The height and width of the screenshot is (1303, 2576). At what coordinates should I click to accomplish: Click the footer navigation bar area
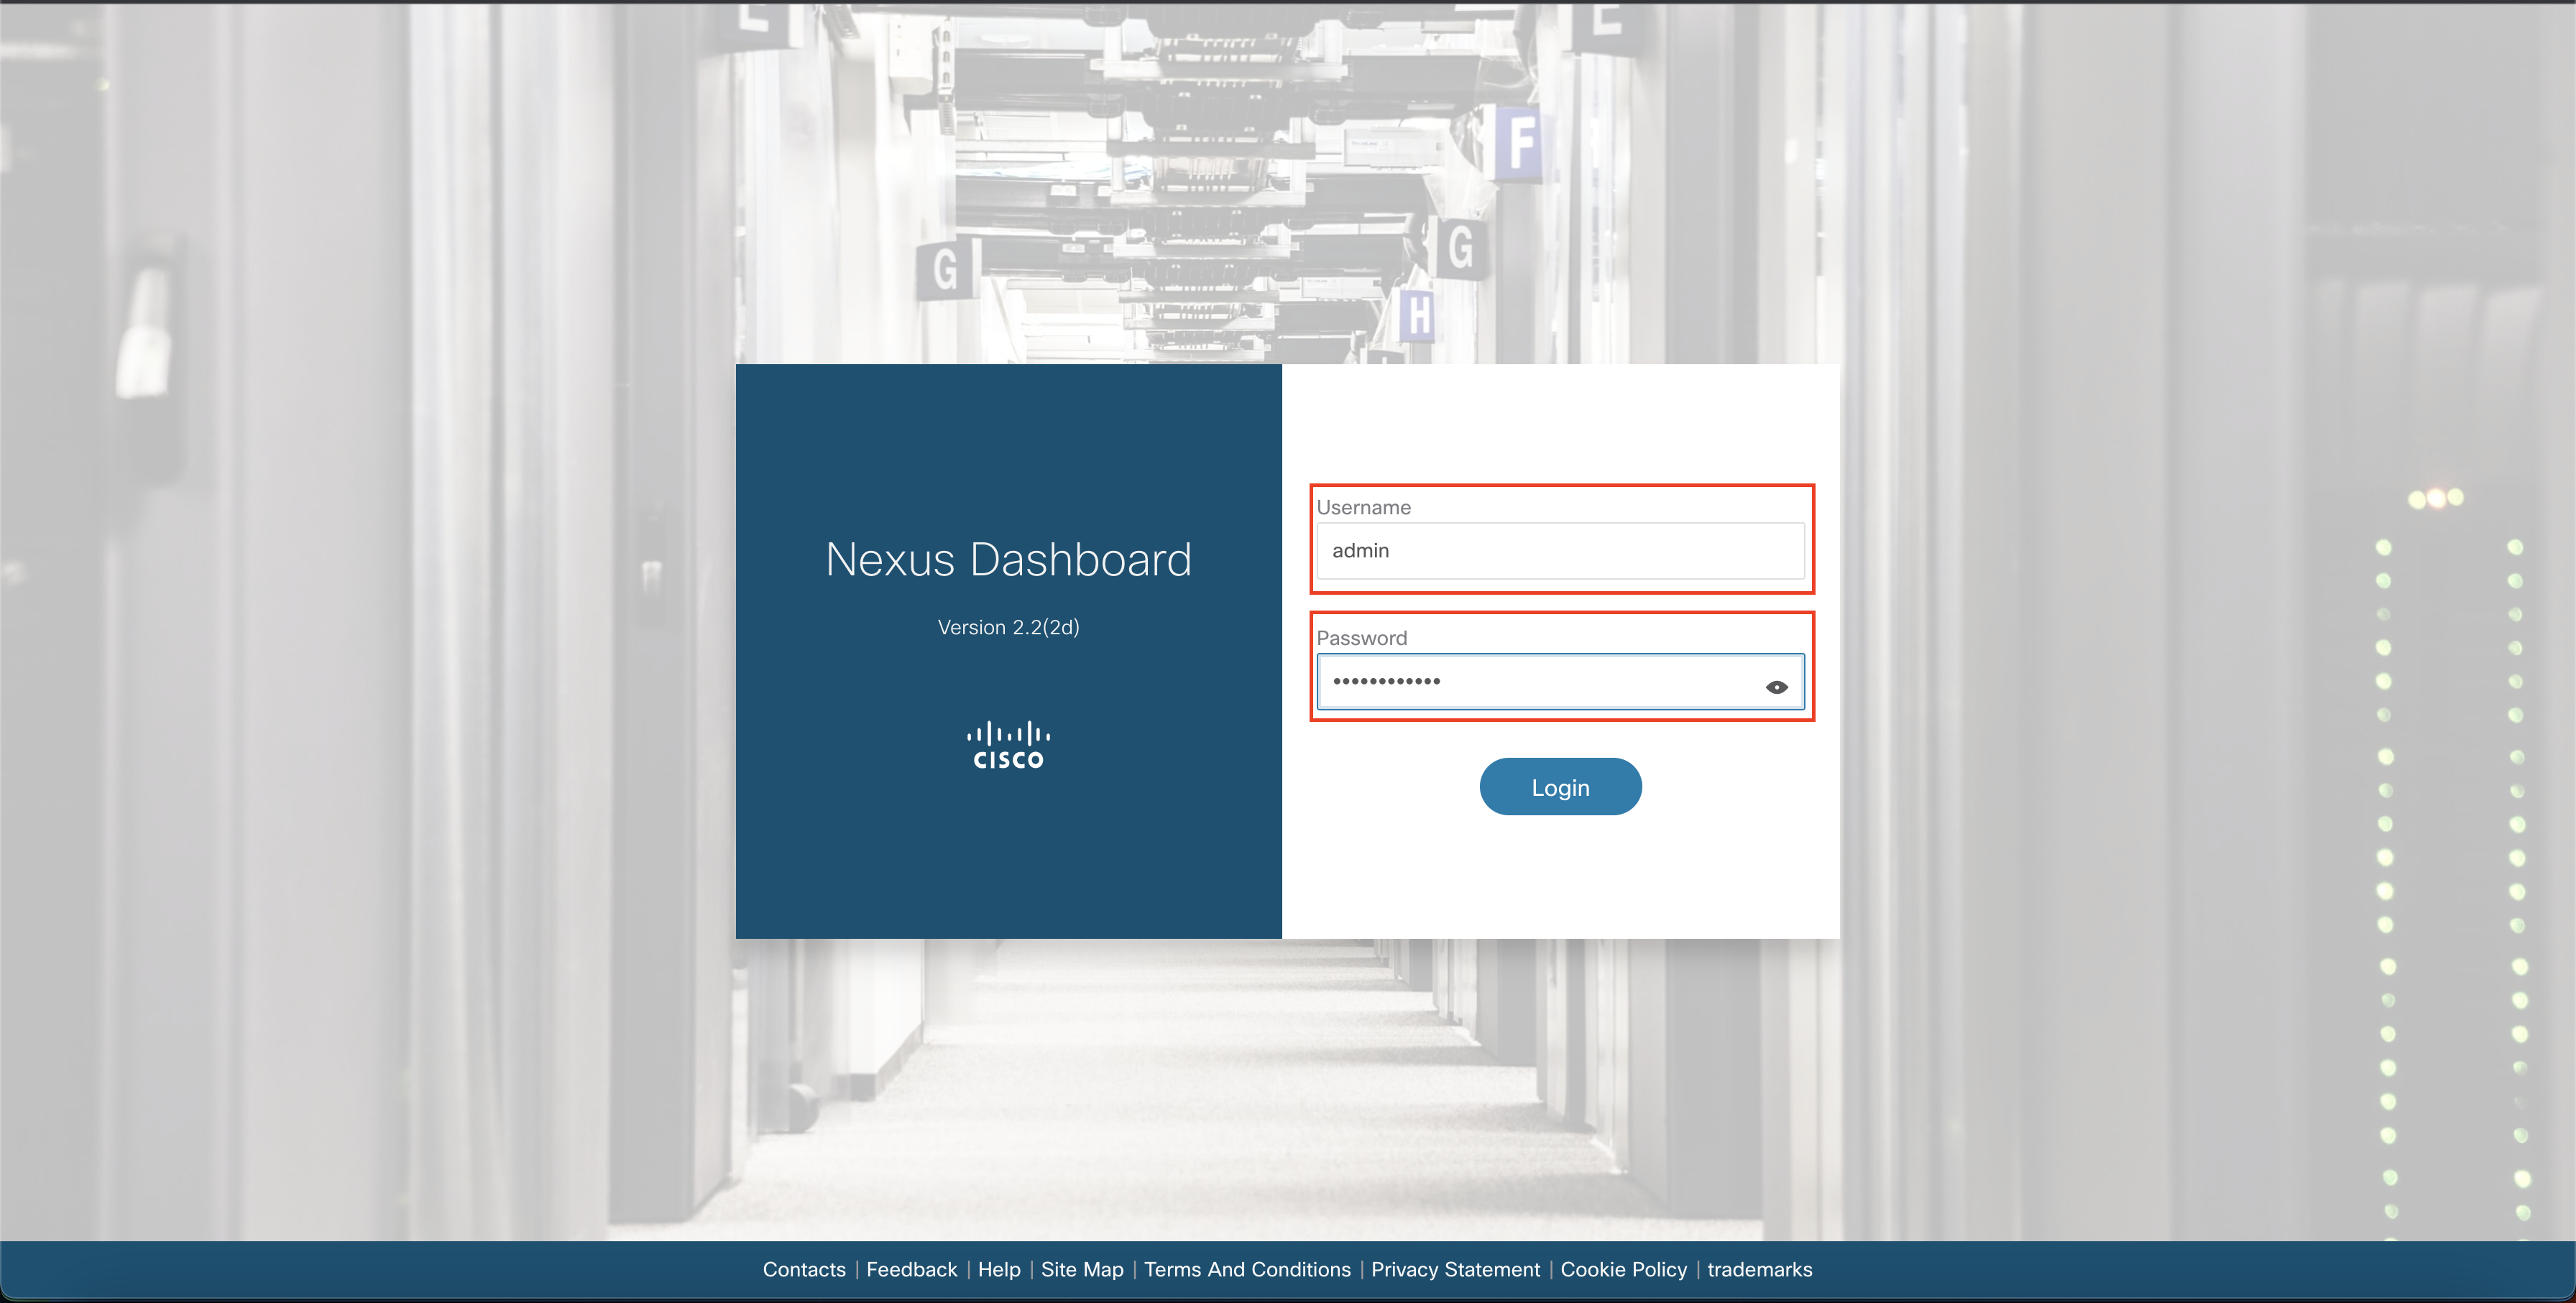click(x=1287, y=1268)
